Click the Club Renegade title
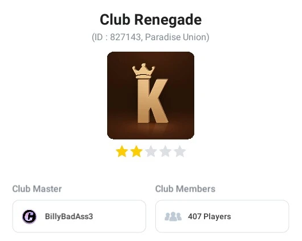 coord(151,20)
